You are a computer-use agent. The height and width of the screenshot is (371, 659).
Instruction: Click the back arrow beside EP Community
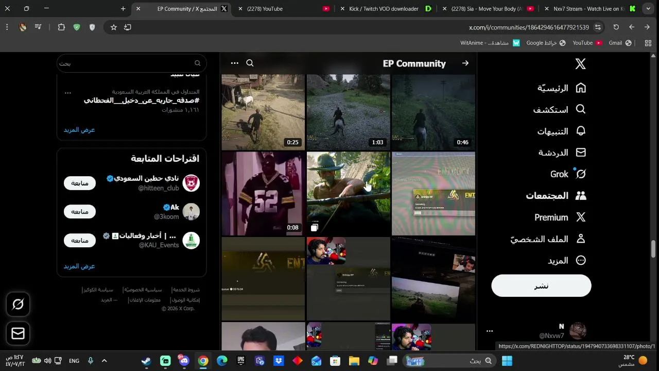pyautogui.click(x=465, y=63)
